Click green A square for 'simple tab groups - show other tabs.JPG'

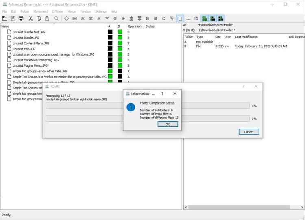(x=110, y=71)
